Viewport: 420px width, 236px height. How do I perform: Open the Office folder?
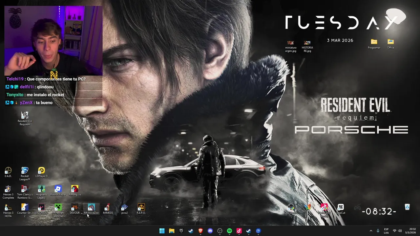click(390, 44)
